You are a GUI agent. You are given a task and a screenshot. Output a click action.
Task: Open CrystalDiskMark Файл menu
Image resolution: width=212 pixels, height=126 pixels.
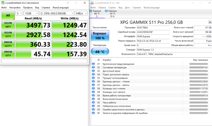pos(4,8)
